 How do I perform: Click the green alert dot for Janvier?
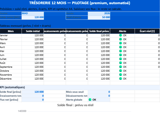click(x=121, y=35)
